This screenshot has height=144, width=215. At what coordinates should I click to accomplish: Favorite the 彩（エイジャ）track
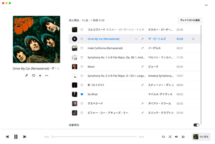[82, 85]
